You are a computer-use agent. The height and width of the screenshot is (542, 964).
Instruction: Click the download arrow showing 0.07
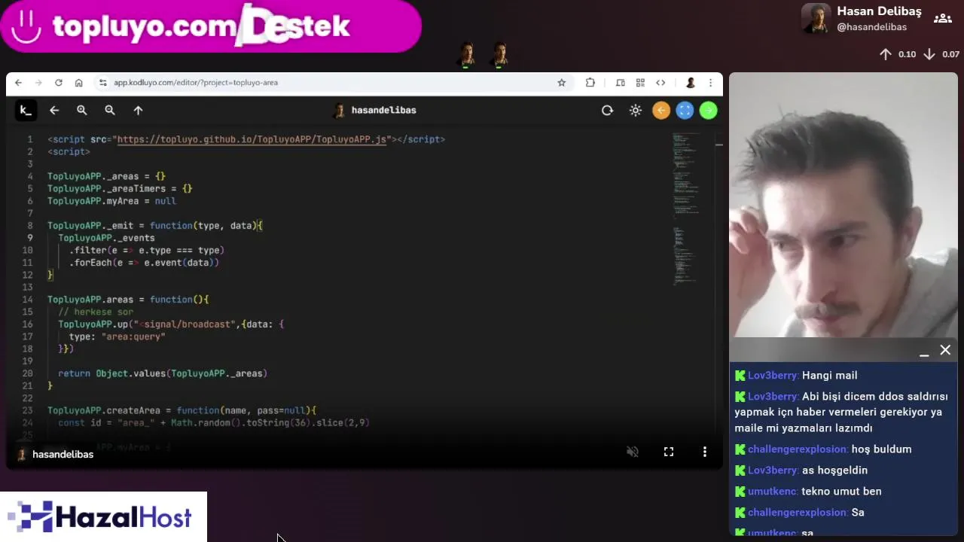pyautogui.click(x=929, y=54)
